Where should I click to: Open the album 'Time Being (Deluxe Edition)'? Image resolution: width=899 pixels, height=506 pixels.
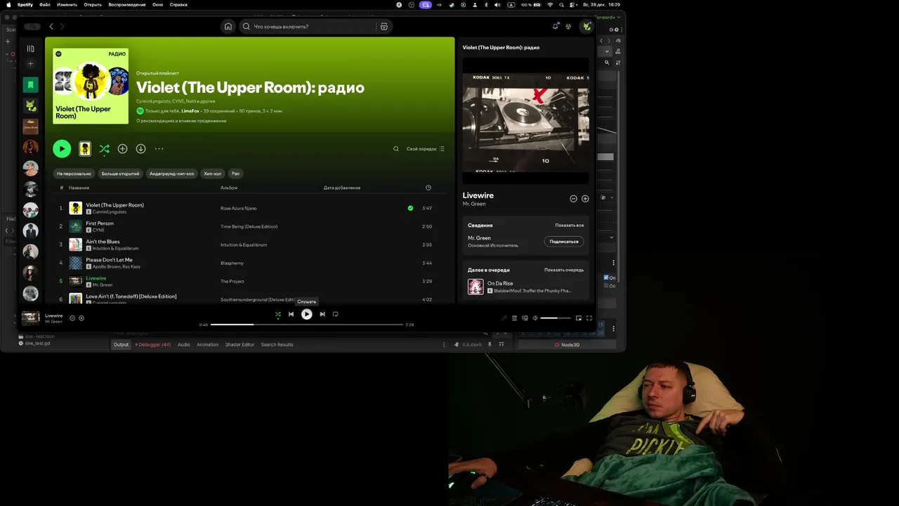[249, 226]
